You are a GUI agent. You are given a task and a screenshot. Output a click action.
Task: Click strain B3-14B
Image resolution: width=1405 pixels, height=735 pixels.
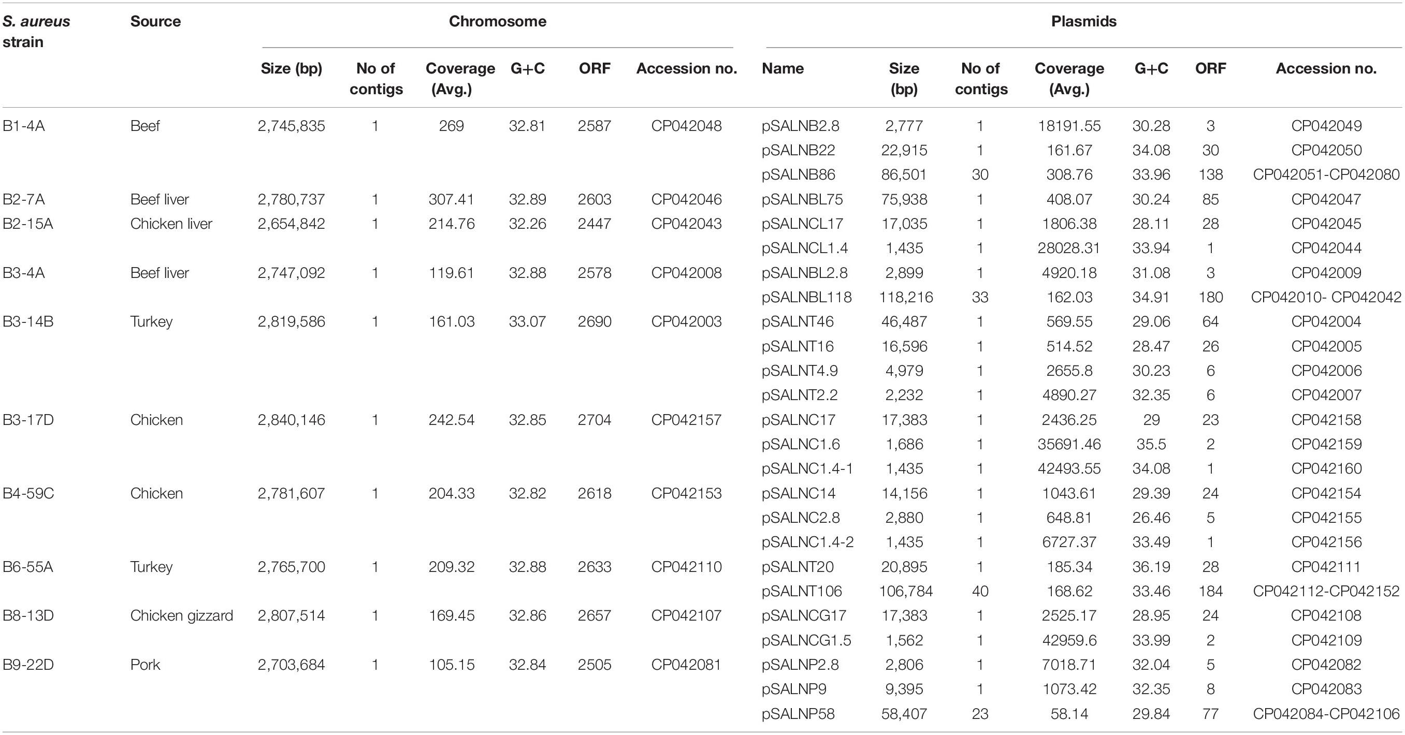point(28,322)
